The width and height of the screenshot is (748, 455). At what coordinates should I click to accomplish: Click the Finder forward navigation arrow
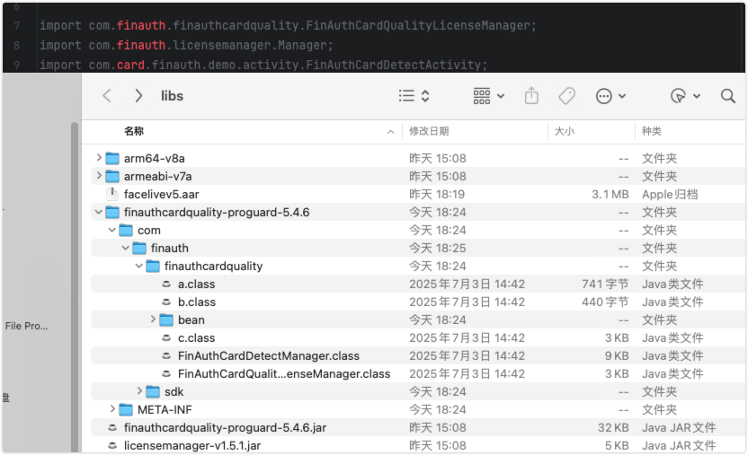tap(138, 96)
